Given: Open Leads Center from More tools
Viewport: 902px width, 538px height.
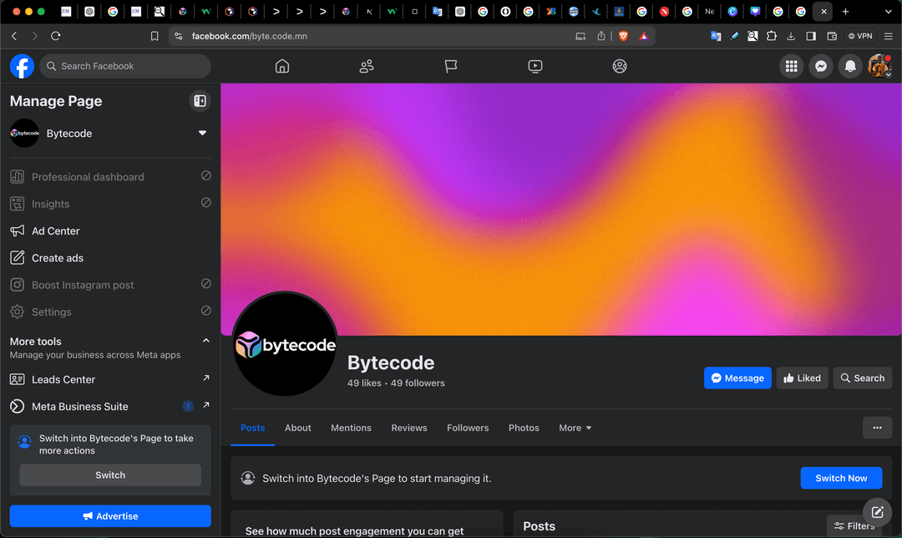Looking at the screenshot, I should [110, 379].
